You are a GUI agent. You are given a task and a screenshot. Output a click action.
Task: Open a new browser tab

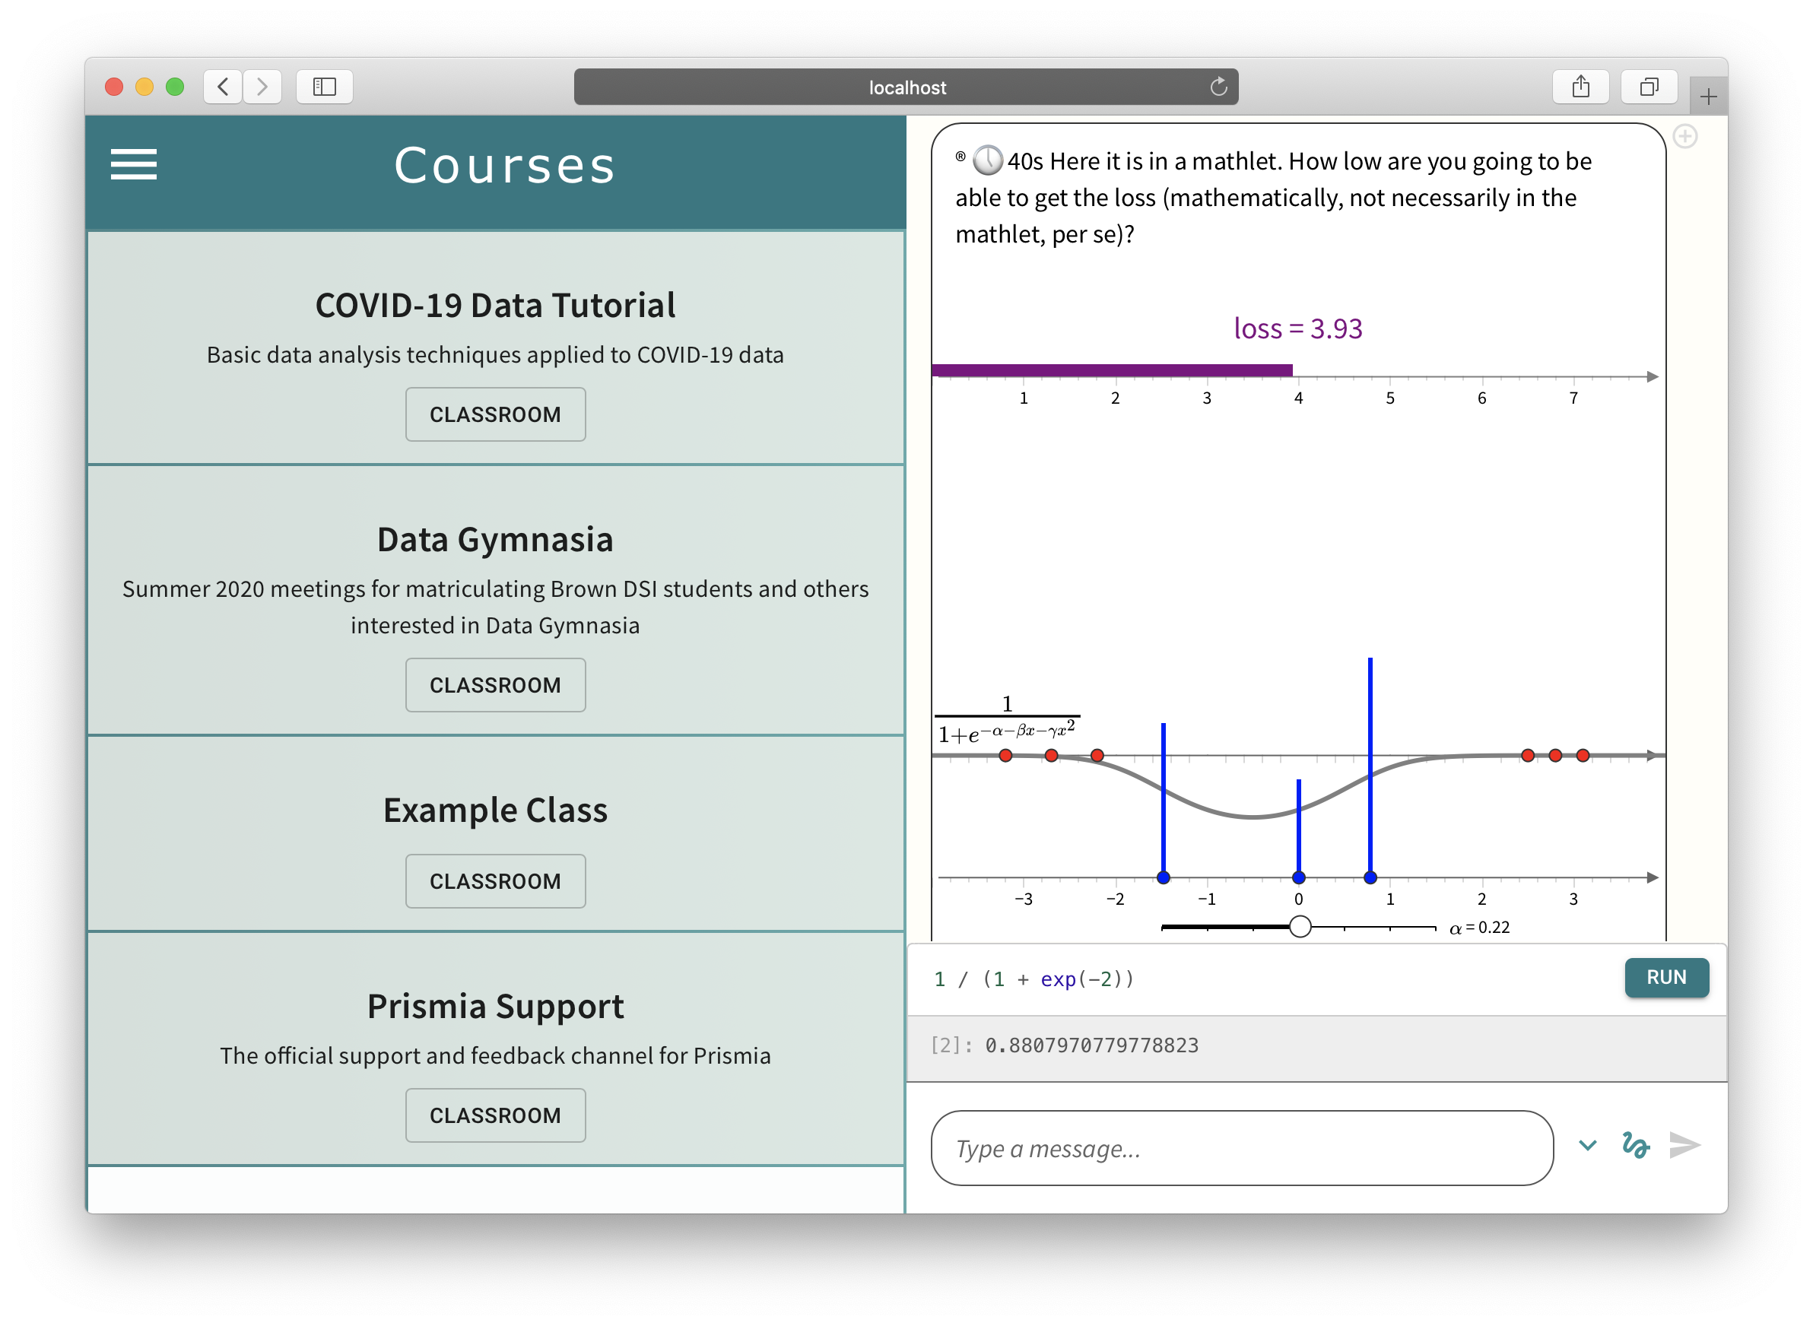coord(1708,97)
